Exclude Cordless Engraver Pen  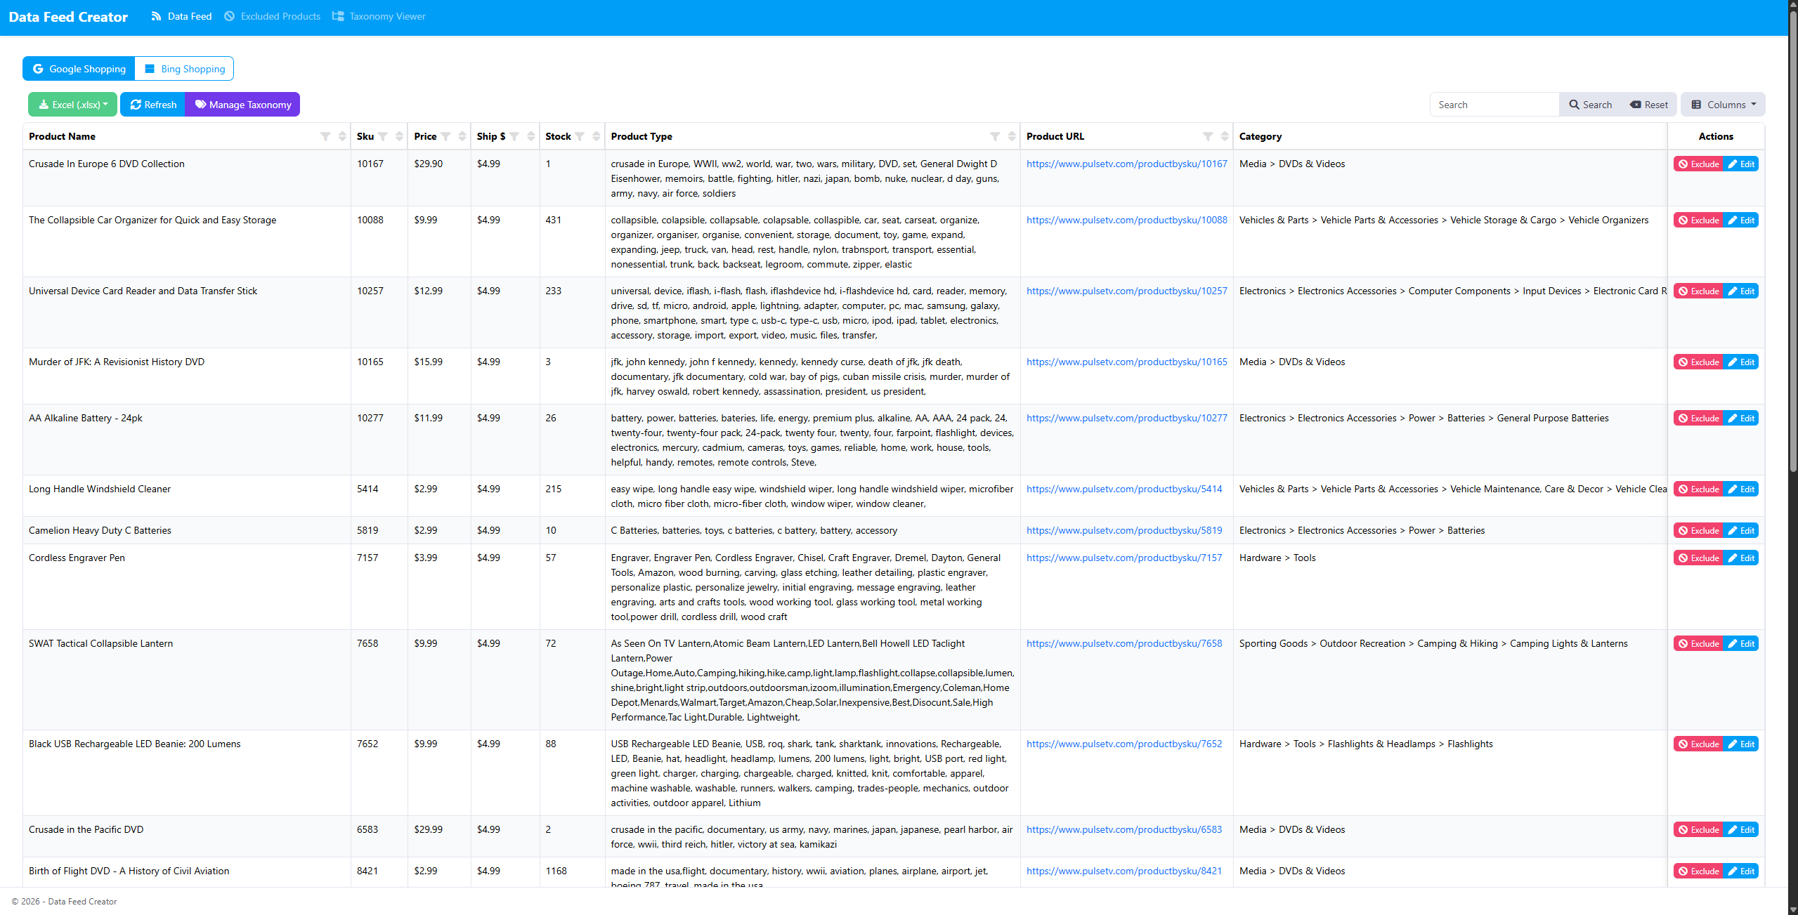click(x=1698, y=558)
